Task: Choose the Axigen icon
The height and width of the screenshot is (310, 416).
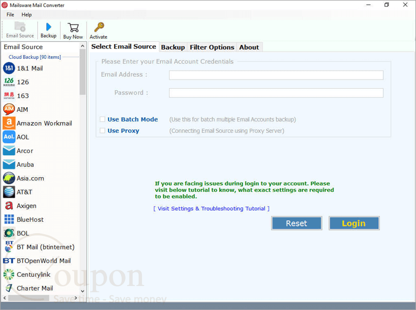Action: pyautogui.click(x=9, y=206)
